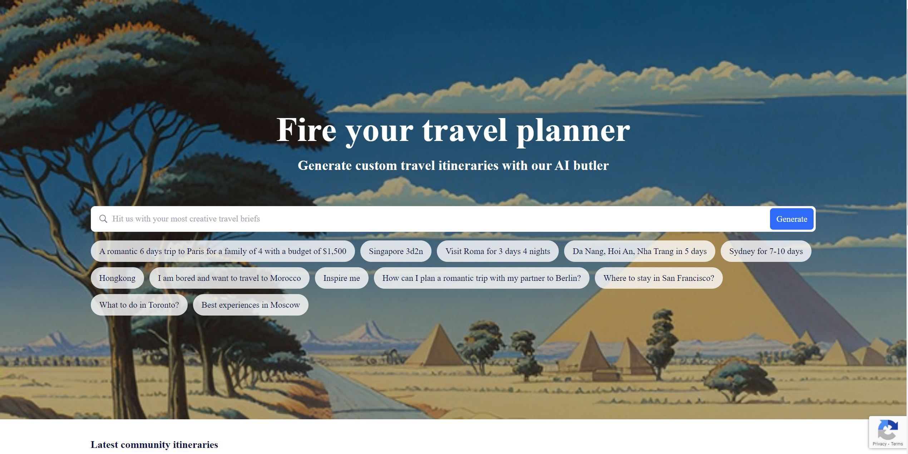Select 'Visit Roma for 3 days 4 nights' chip
The image size is (908, 454).
[x=497, y=250]
